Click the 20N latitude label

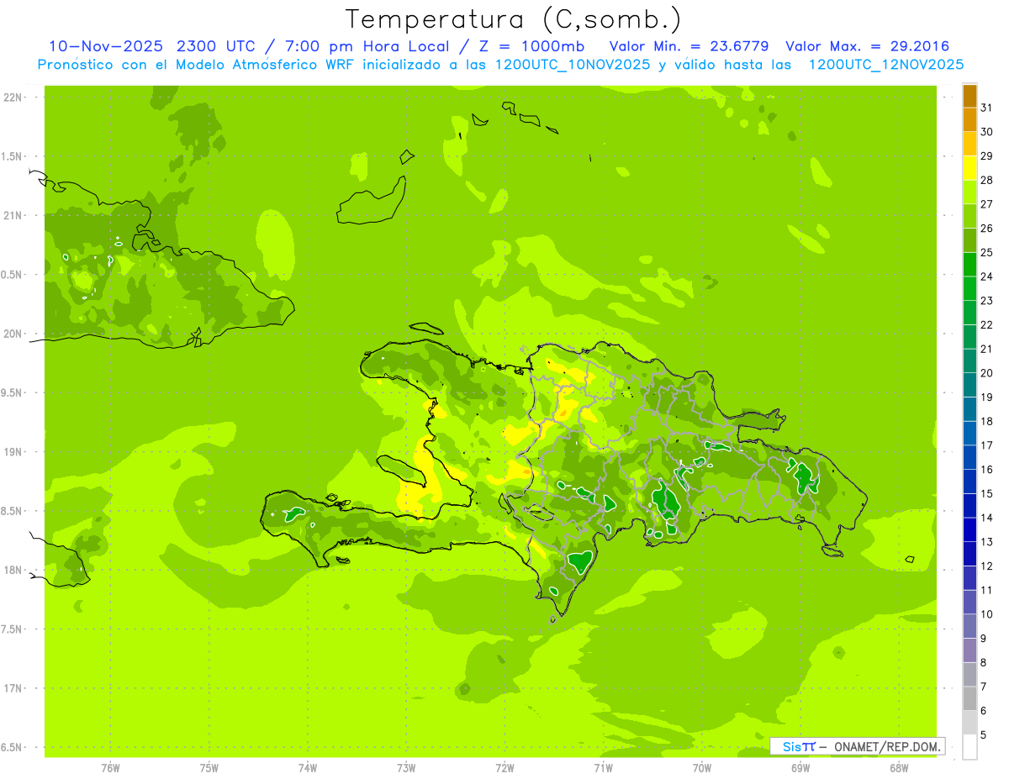13,334
